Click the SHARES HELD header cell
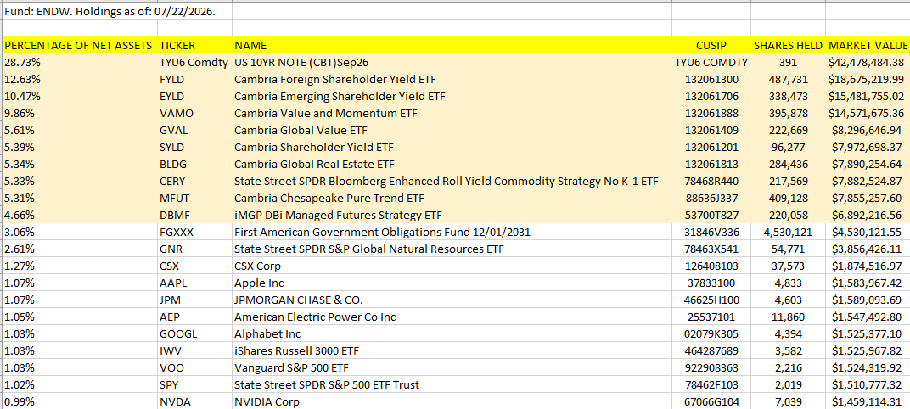This screenshot has width=910, height=409. [x=788, y=45]
